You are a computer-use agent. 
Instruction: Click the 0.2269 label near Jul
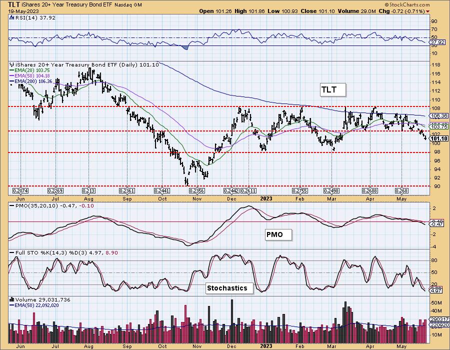[55, 191]
